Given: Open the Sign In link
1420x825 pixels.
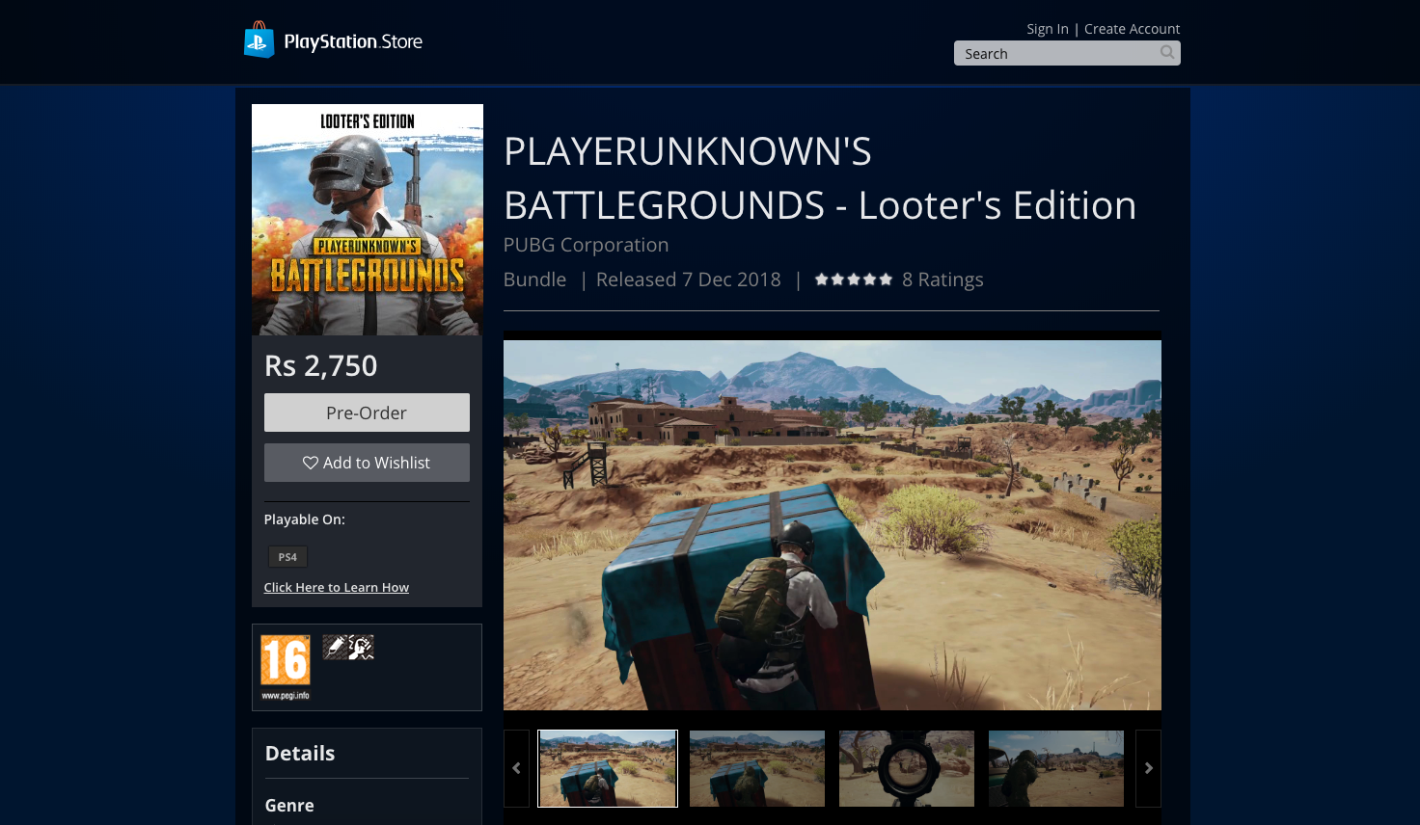Looking at the screenshot, I should tap(1047, 29).
